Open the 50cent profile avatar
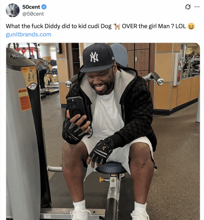Screen dimensions: 204x220 pos(13,10)
